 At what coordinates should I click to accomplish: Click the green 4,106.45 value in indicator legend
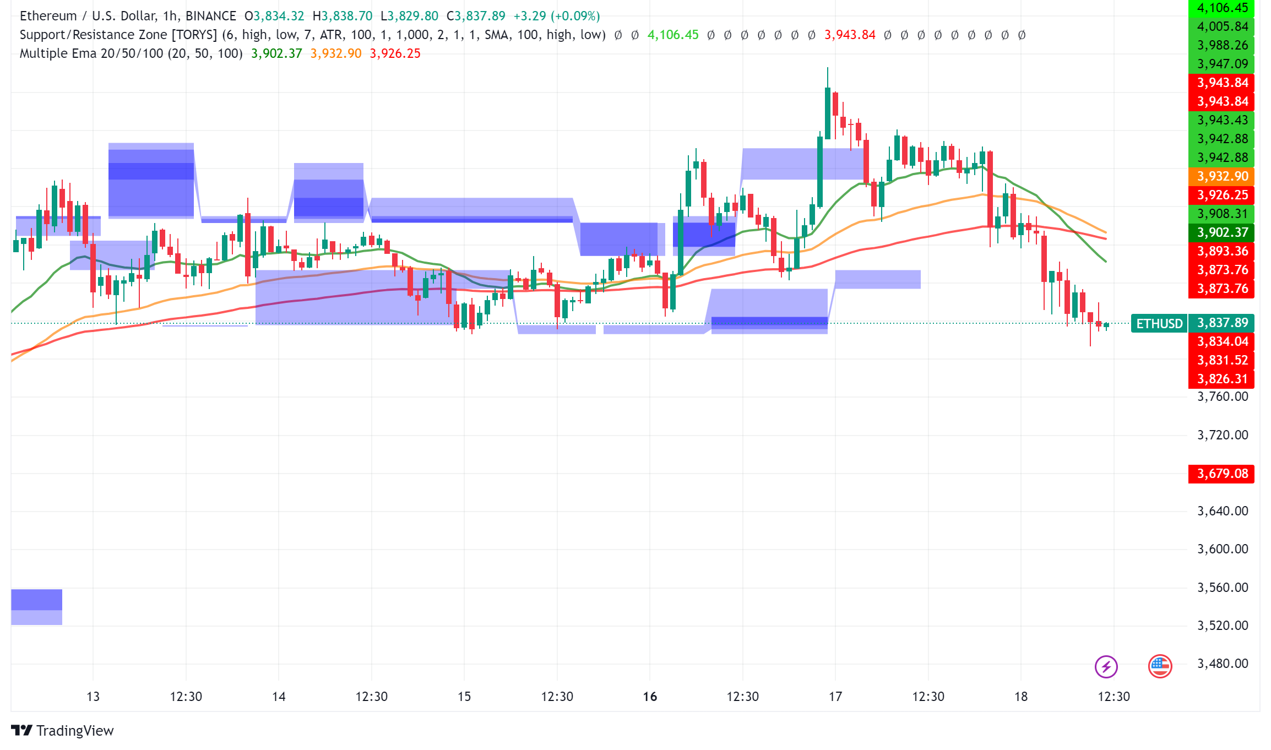(x=673, y=35)
